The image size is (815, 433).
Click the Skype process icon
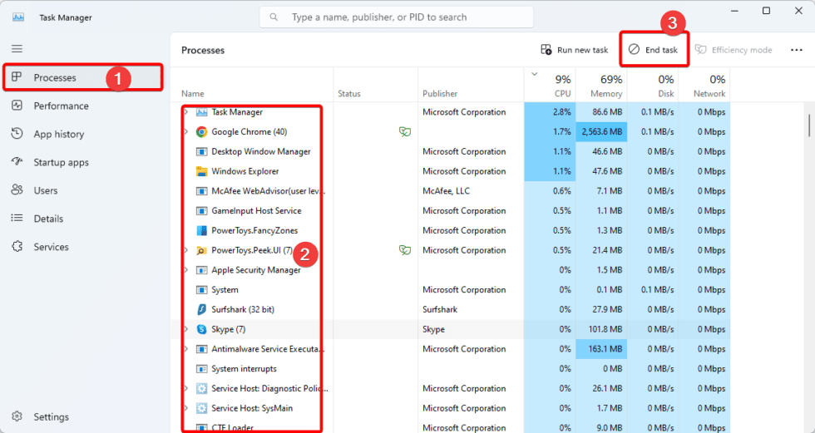(201, 329)
